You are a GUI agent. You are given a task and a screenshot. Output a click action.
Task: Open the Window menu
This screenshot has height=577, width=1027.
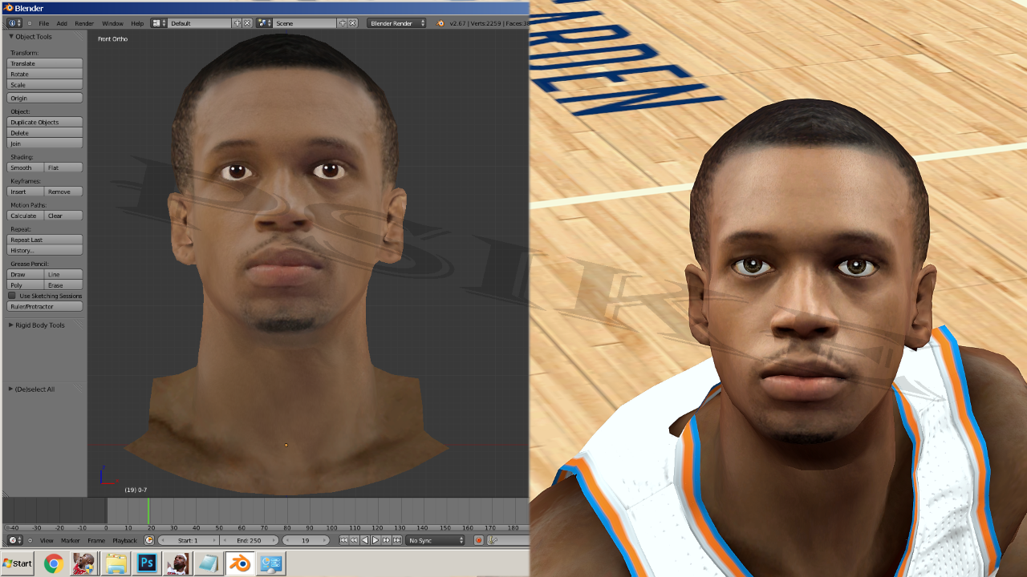(112, 23)
